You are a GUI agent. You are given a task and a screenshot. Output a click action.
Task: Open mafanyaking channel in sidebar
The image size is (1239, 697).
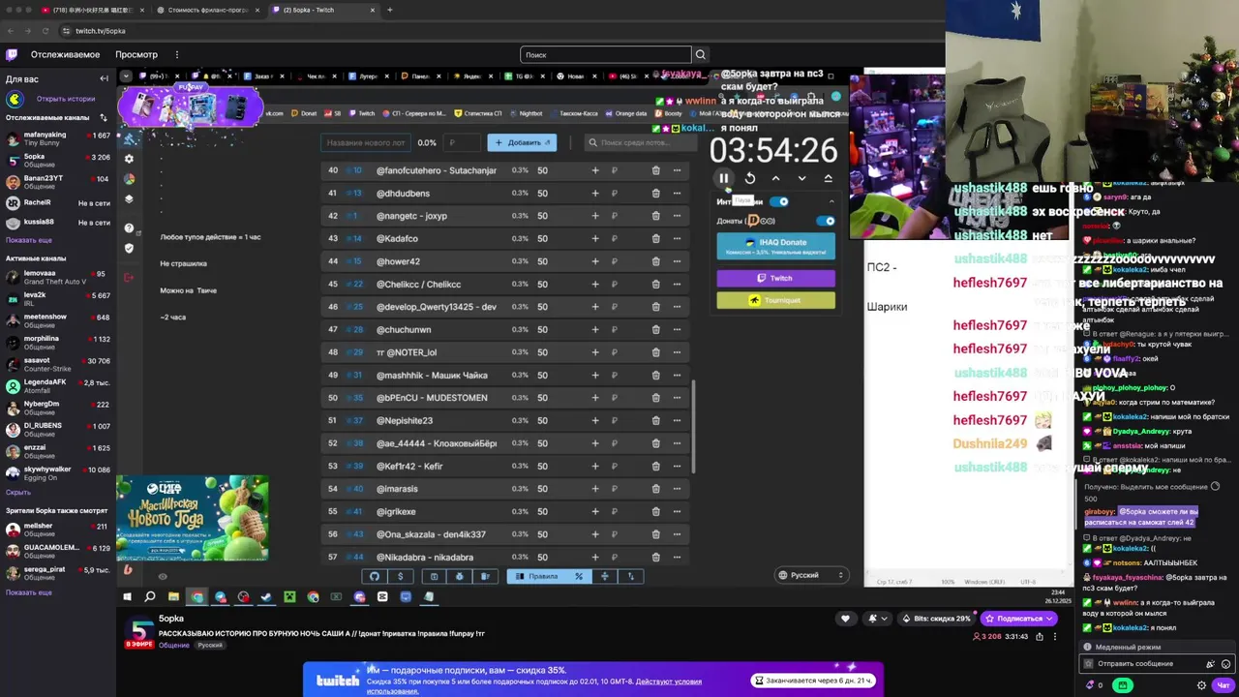point(57,138)
